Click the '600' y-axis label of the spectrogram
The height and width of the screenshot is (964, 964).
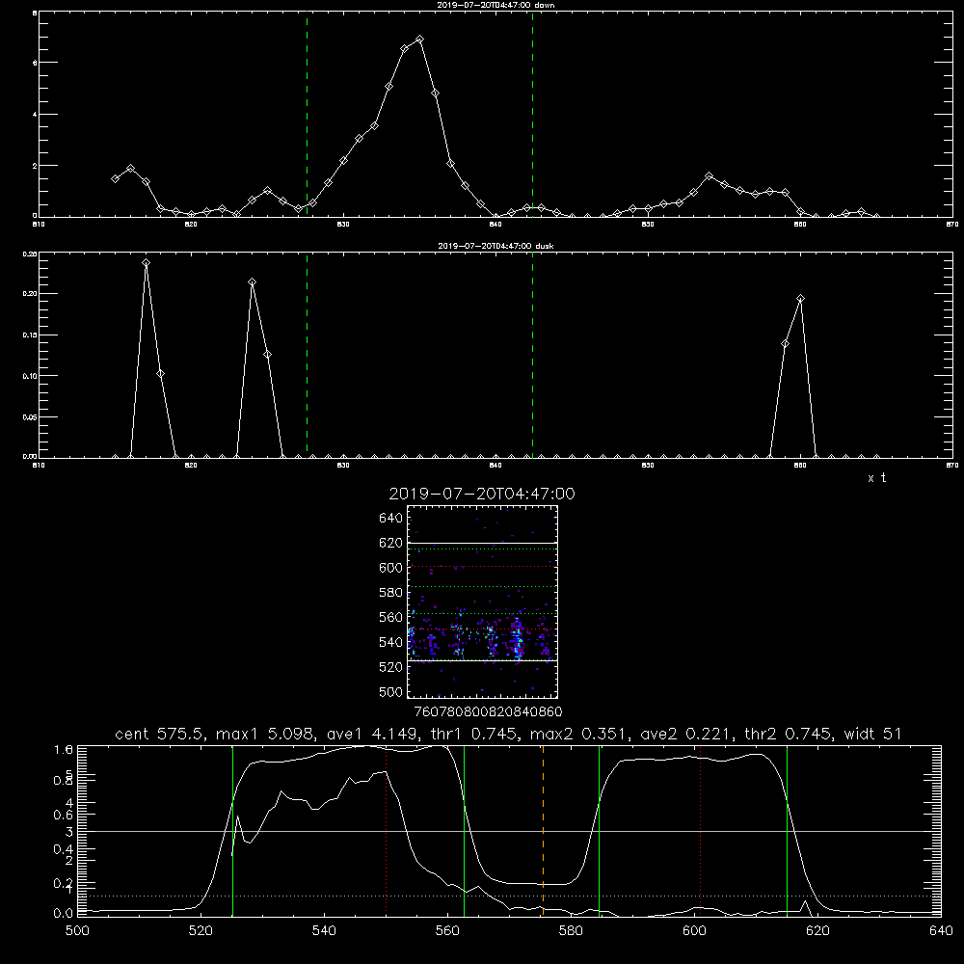click(391, 568)
